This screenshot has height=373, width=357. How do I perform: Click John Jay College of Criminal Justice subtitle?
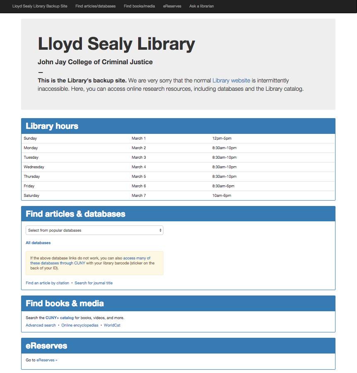point(95,62)
